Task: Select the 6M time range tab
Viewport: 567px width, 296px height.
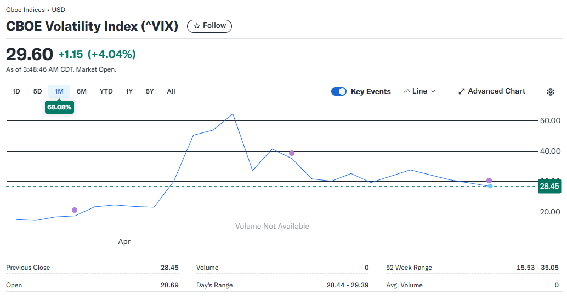Action: (x=82, y=91)
